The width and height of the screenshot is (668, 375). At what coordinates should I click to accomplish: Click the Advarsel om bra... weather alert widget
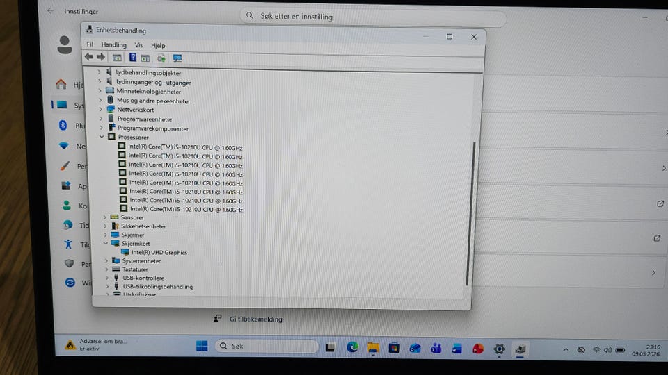[x=96, y=344]
